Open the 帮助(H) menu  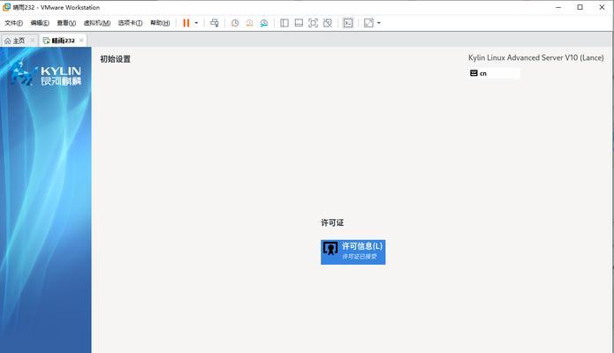[x=160, y=23]
